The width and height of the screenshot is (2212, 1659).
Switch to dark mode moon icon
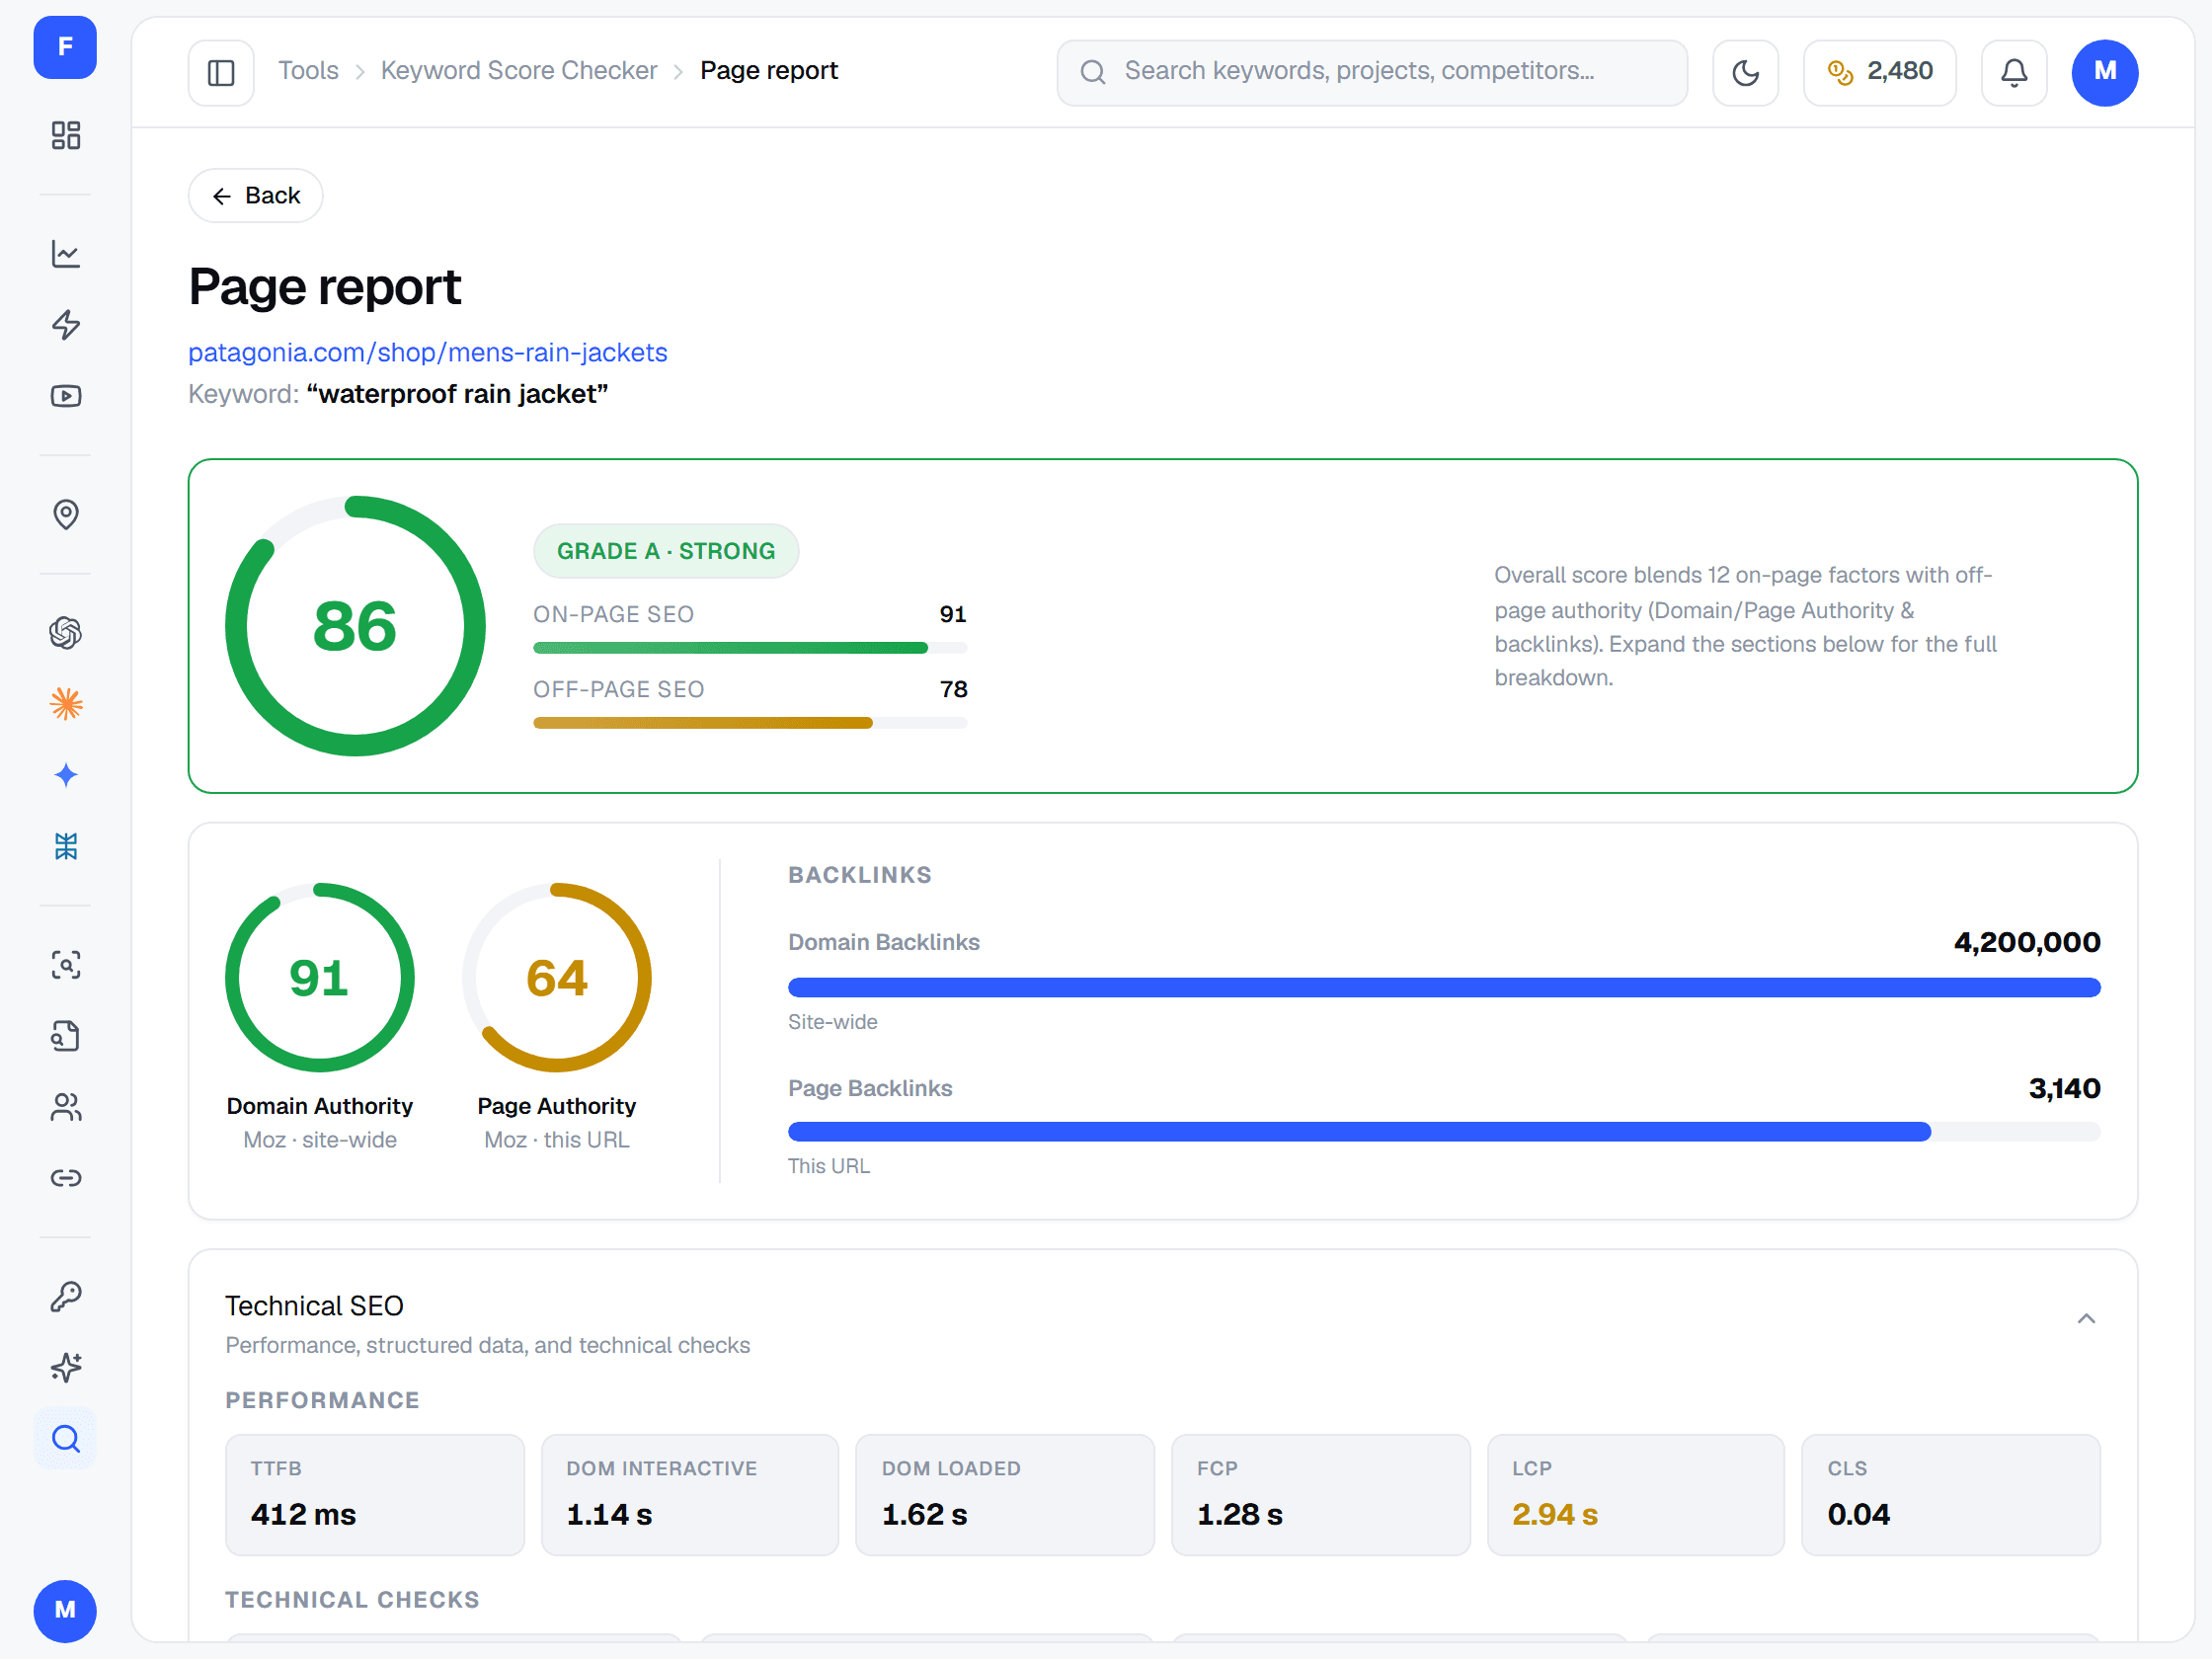pyautogui.click(x=1745, y=72)
